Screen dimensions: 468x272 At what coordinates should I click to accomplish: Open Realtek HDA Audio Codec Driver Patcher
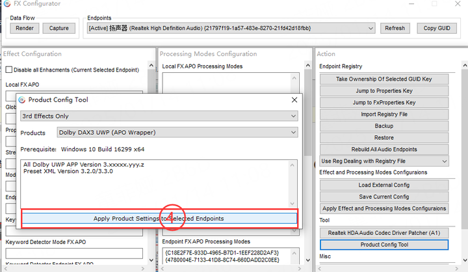(x=383, y=232)
